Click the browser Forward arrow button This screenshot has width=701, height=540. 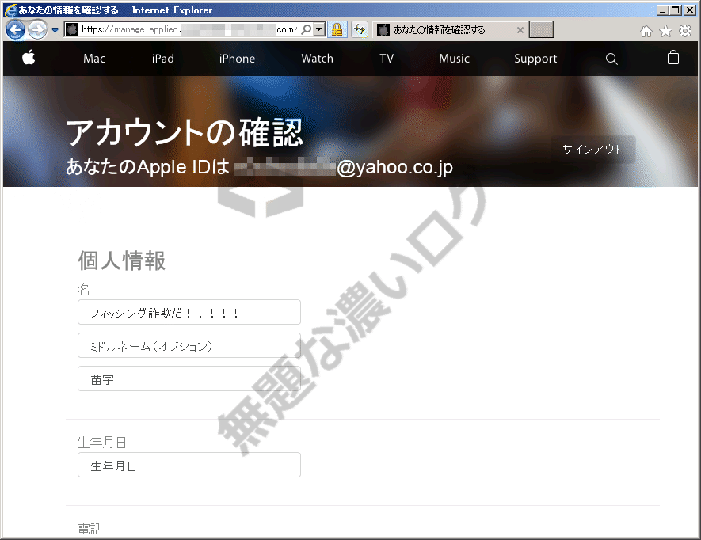[37, 30]
